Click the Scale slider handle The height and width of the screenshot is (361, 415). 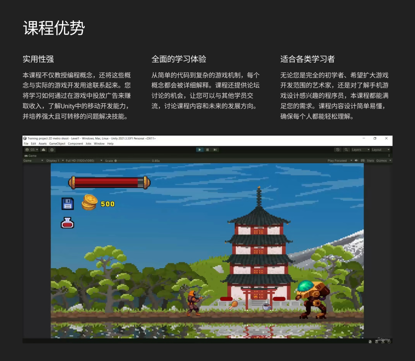116,161
